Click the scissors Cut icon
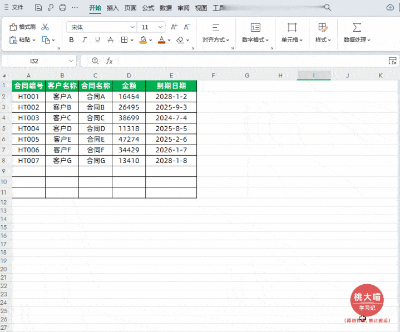This screenshot has width=400, height=332. point(45,27)
